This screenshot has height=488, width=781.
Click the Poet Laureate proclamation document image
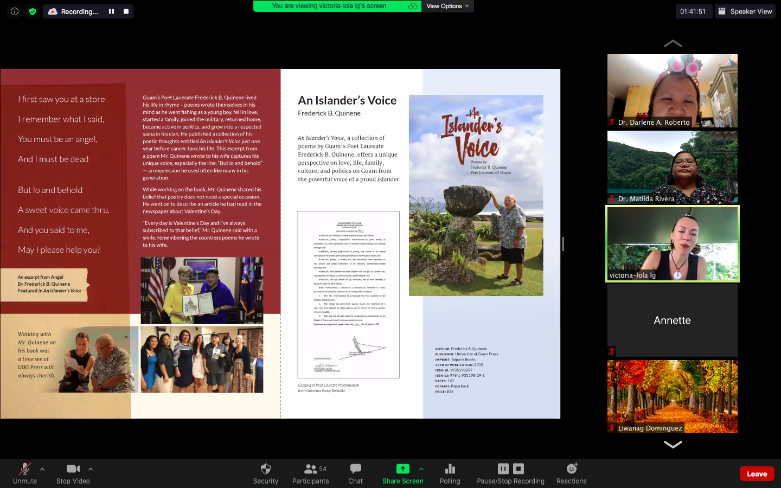point(349,294)
